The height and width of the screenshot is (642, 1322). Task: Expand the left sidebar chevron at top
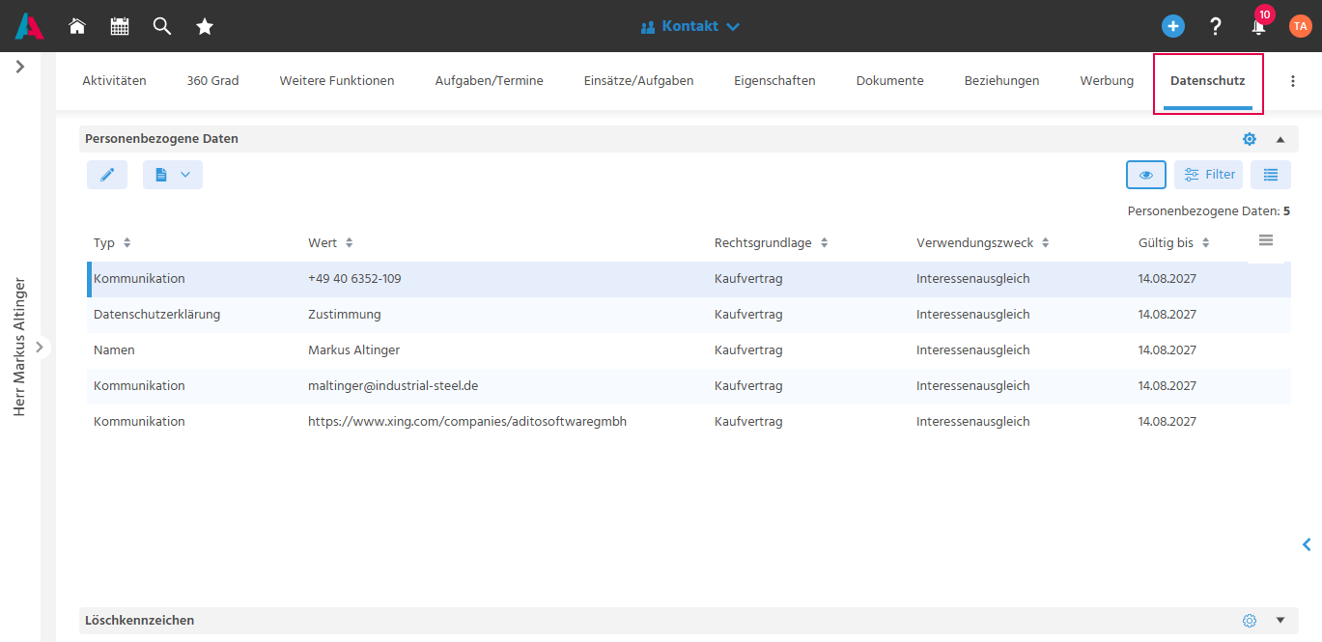(20, 67)
